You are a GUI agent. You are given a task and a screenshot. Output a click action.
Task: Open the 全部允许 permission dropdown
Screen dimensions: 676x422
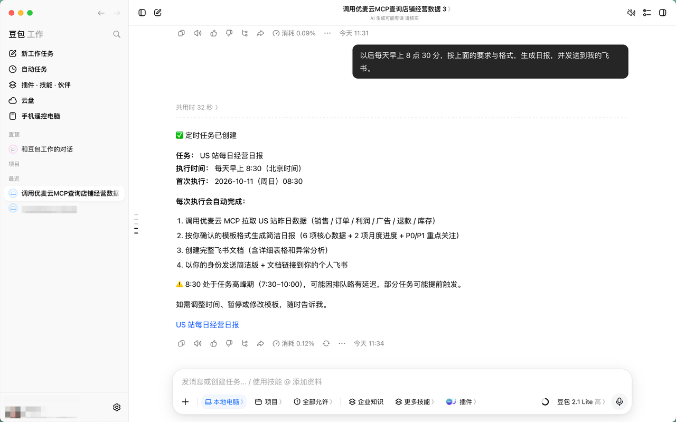(x=314, y=402)
